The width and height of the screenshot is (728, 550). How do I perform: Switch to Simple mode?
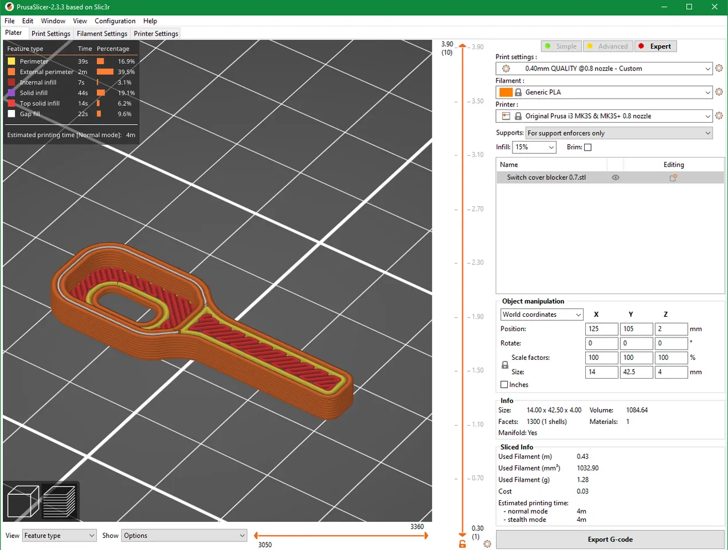[x=561, y=46]
